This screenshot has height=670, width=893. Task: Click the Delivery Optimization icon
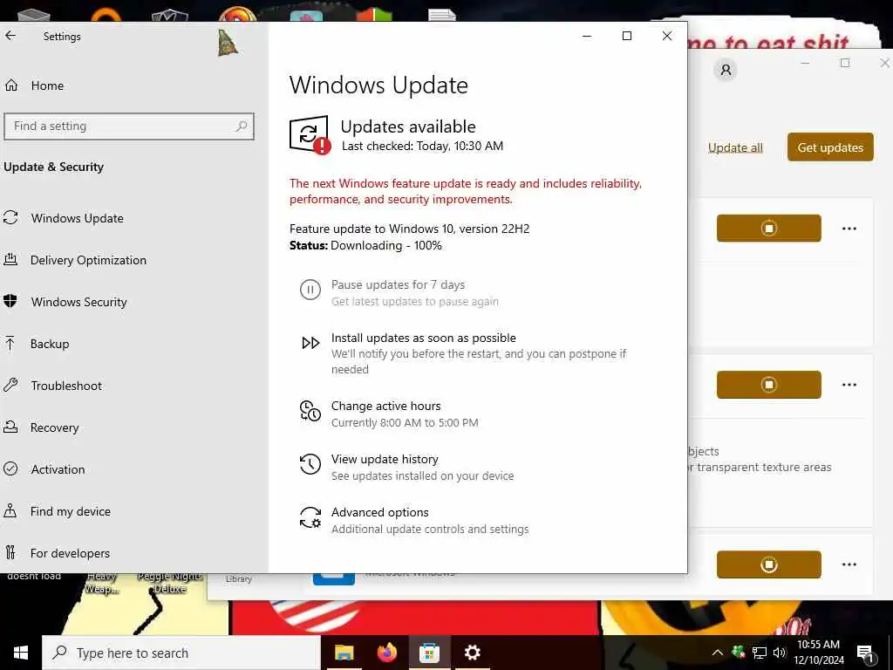[x=10, y=260]
